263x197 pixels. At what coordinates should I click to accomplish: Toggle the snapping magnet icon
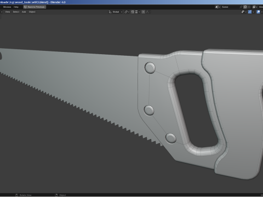coord(133,12)
